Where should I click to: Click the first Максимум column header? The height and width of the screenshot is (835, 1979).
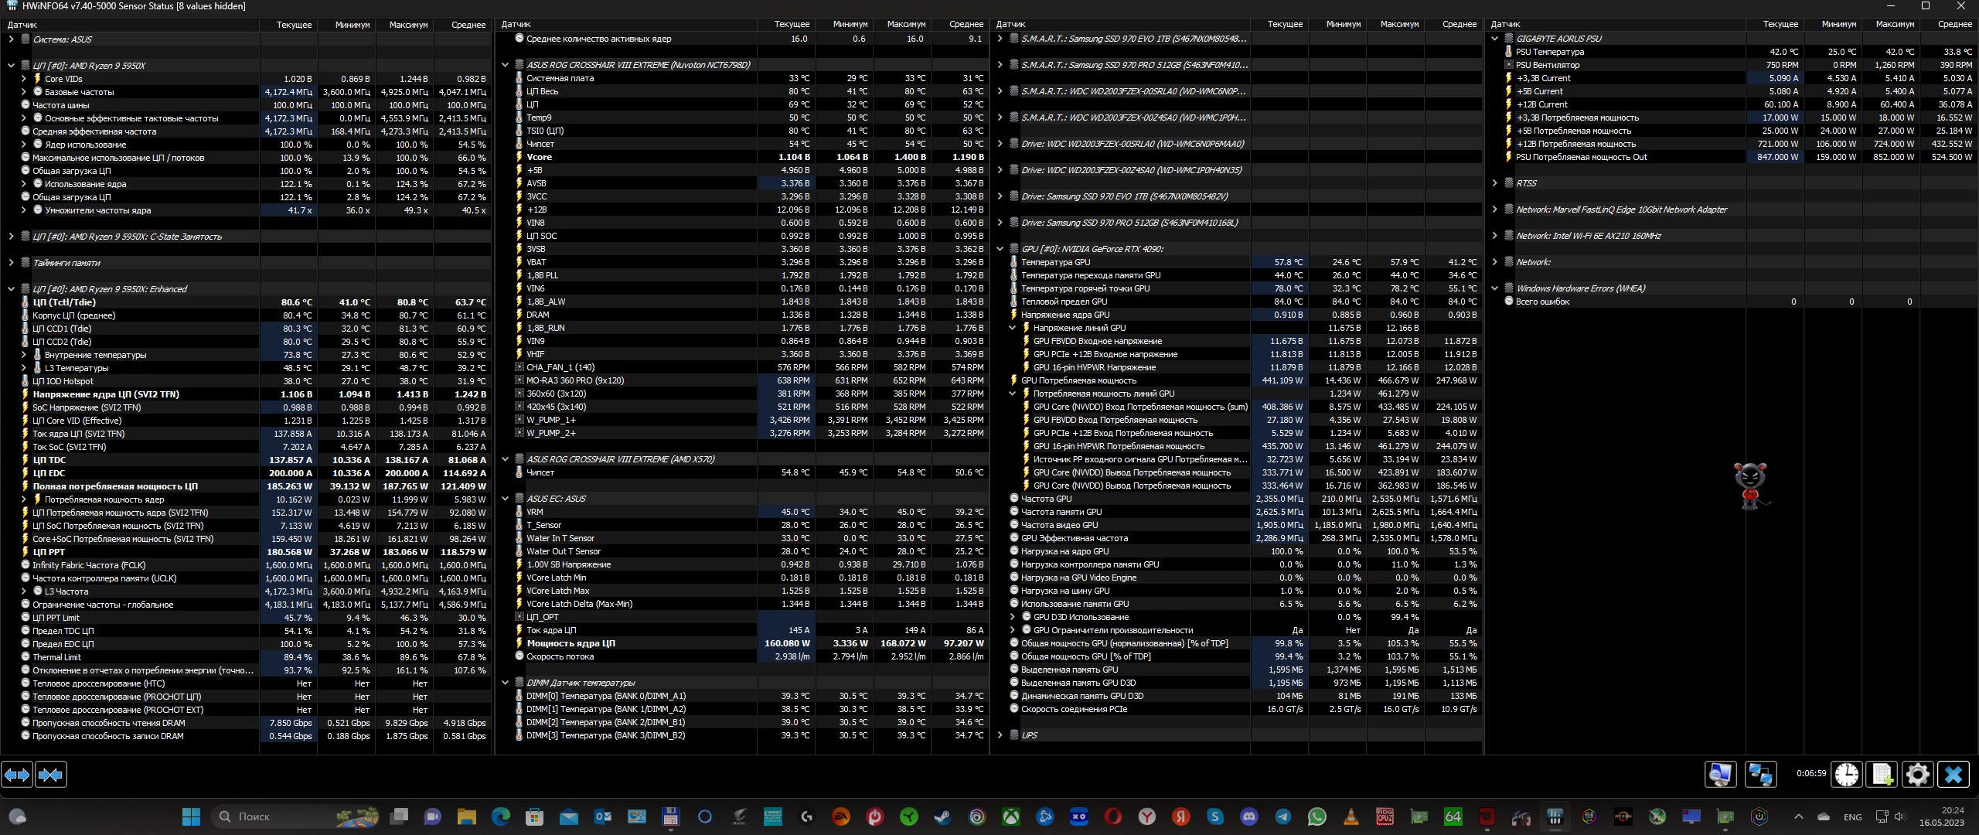(x=408, y=25)
